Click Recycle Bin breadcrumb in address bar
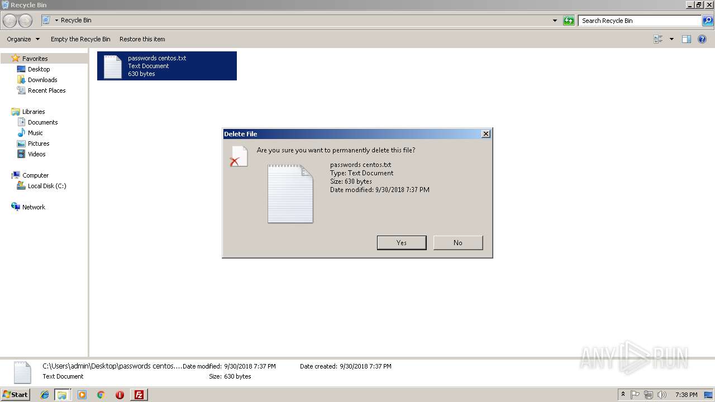This screenshot has height=402, width=715. [76, 20]
